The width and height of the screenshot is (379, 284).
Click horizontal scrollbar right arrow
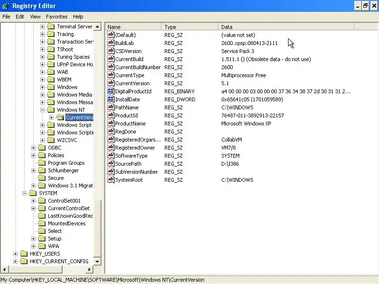(90, 269)
